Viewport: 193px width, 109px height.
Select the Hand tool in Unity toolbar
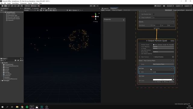click(x=2, y=6)
